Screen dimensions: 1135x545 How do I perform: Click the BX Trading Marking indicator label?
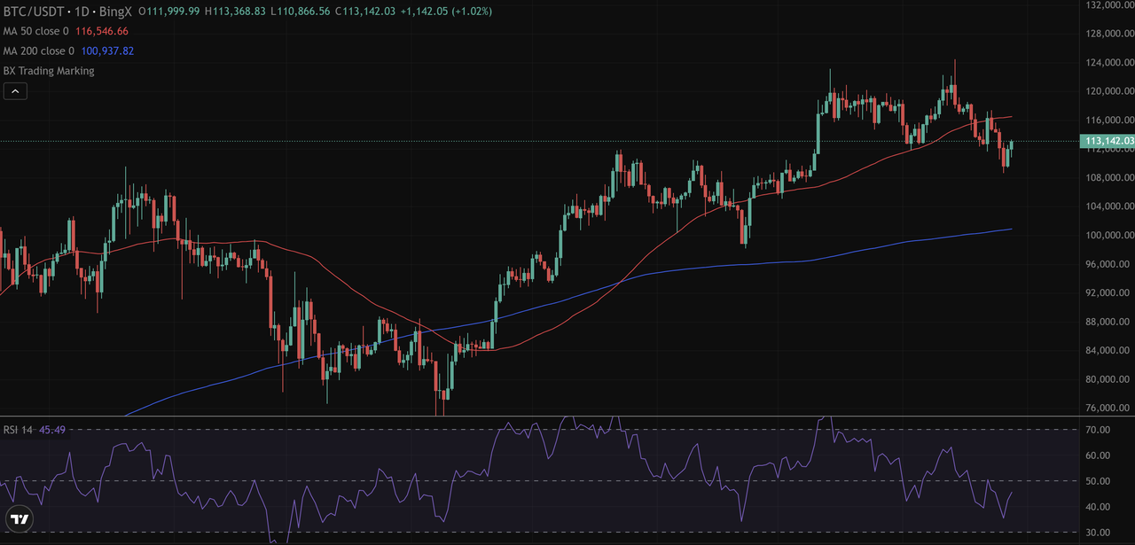coord(48,71)
